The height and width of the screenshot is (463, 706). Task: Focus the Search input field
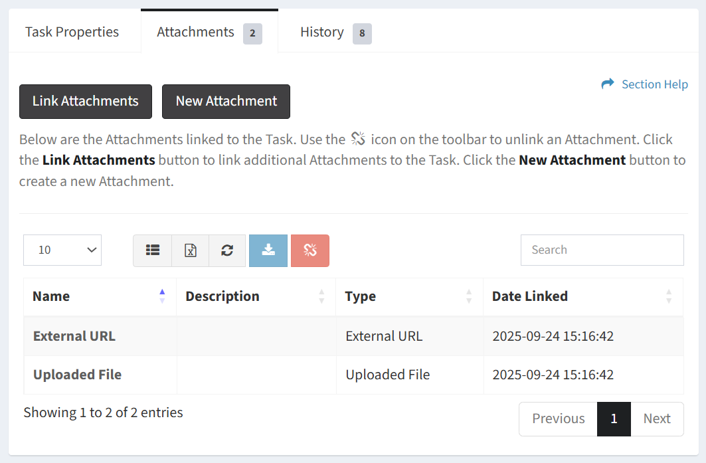[602, 250]
